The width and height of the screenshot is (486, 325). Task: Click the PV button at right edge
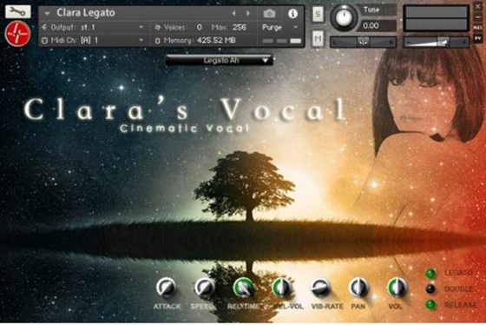tap(477, 38)
